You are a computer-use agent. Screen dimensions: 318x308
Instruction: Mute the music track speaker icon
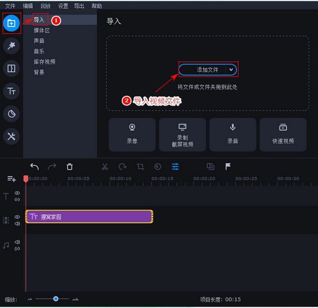click(x=17, y=242)
